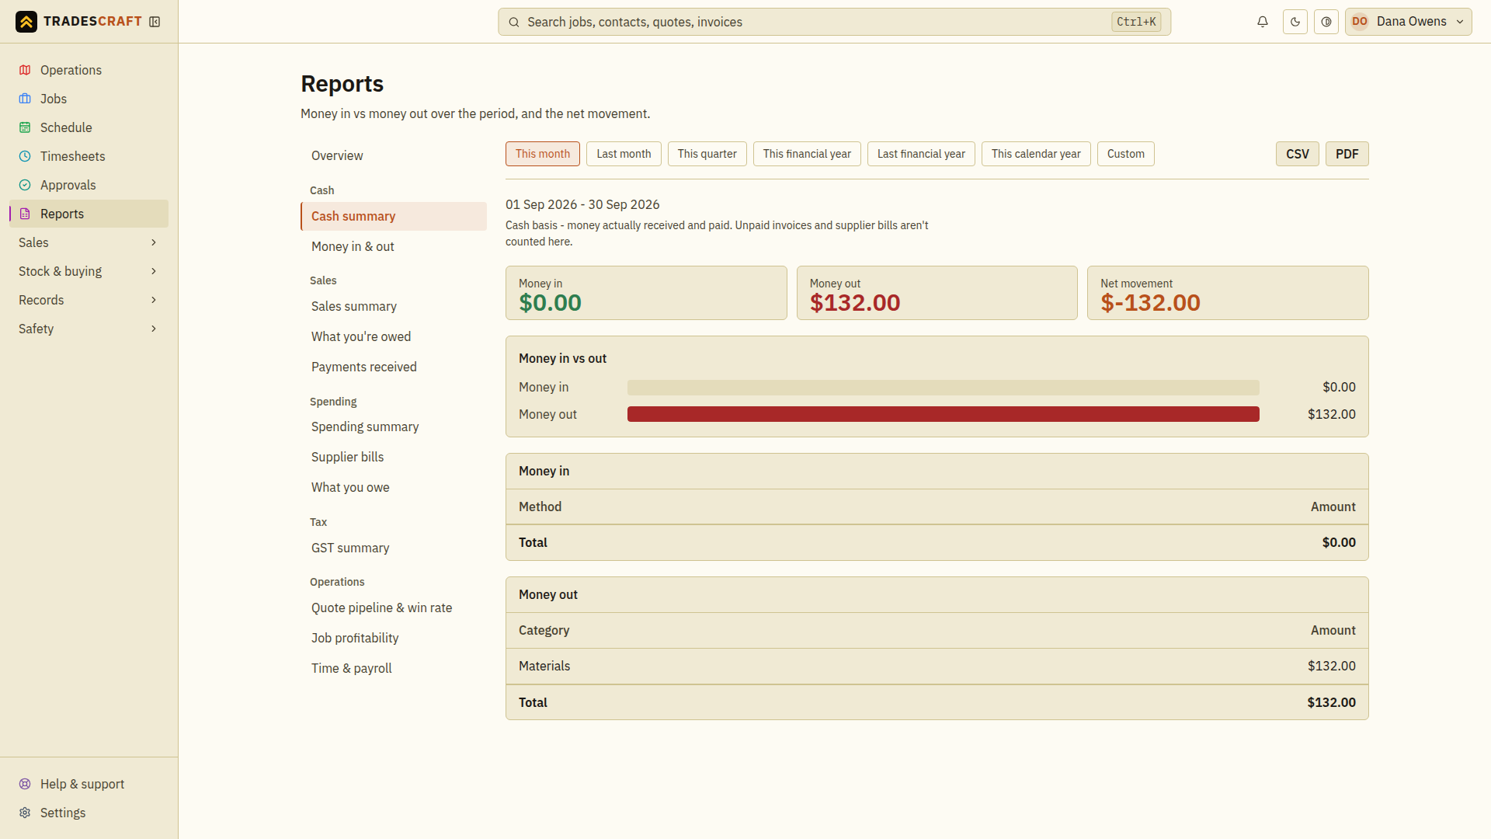Viewport: 1491px width, 839px height.
Task: Expand the Records chevron
Action: pyautogui.click(x=154, y=300)
